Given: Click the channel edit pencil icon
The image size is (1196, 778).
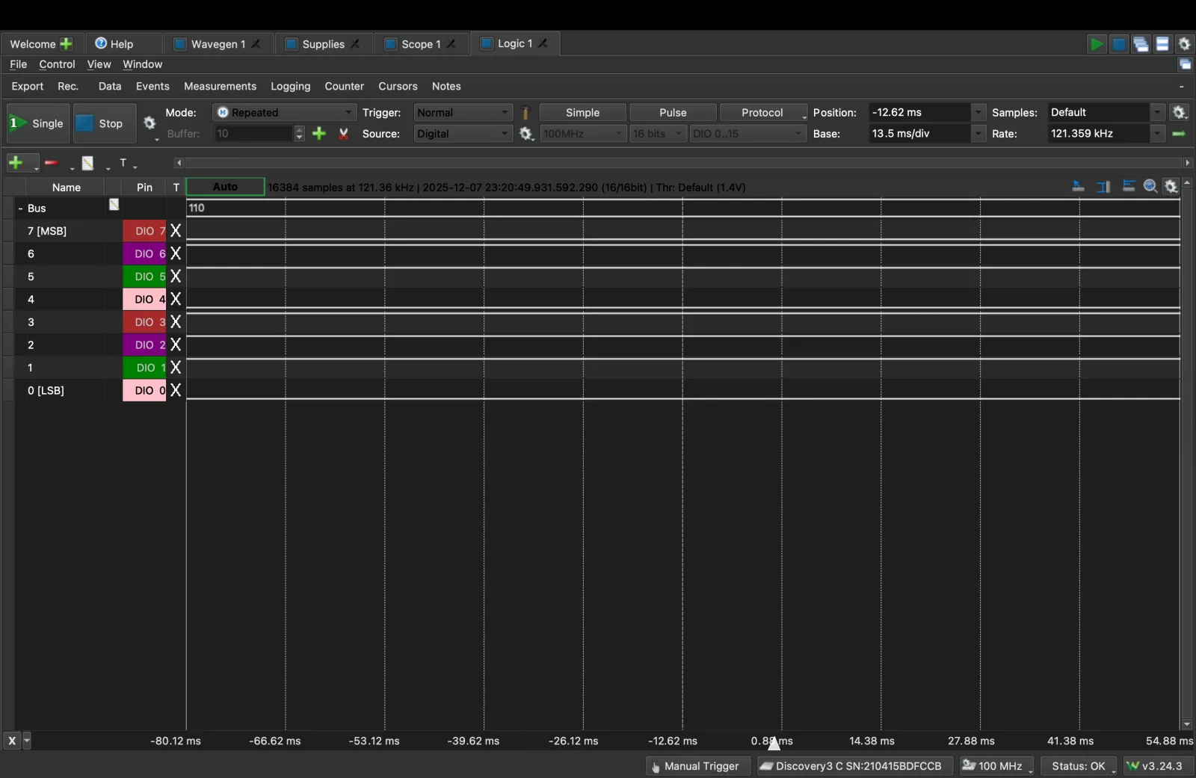Looking at the screenshot, I should pyautogui.click(x=88, y=162).
